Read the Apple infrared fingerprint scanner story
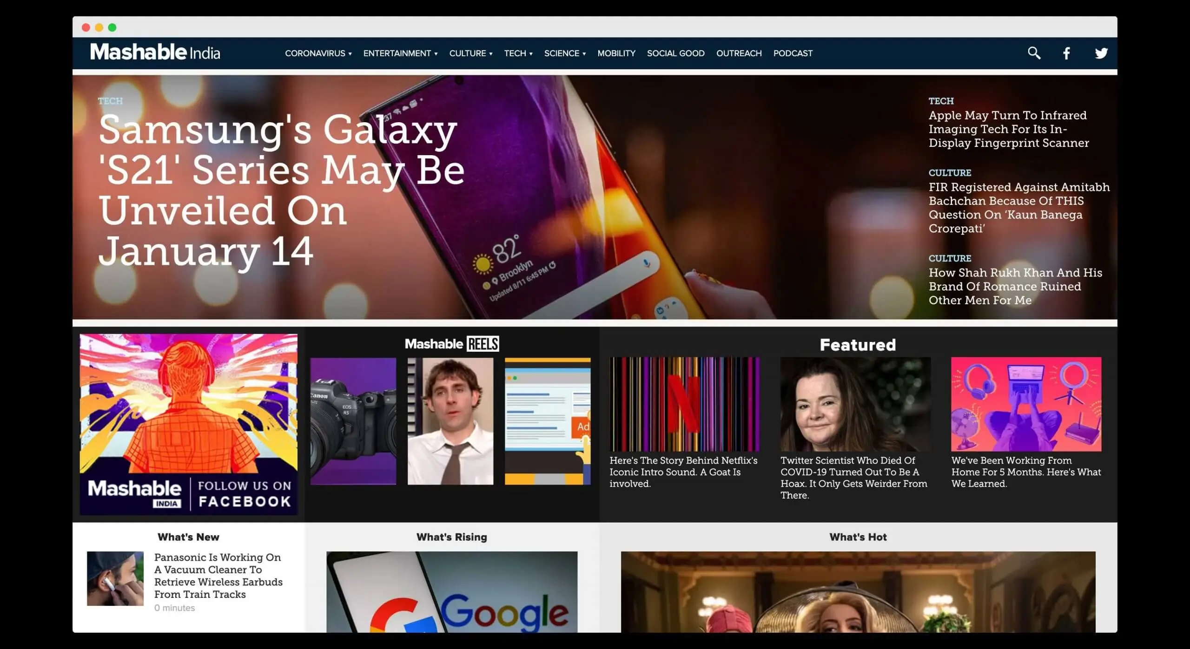 click(1008, 129)
